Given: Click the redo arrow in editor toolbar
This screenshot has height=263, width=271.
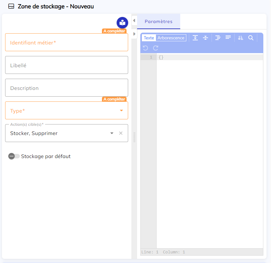Looking at the screenshot, I should point(156,48).
